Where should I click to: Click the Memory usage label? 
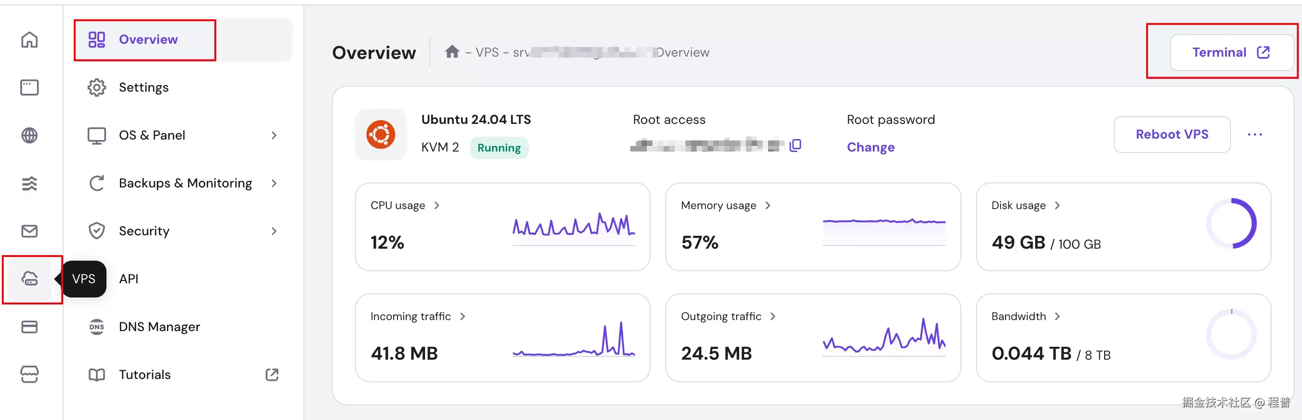pos(718,205)
